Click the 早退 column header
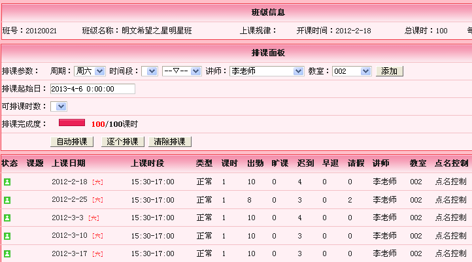 coord(331,163)
